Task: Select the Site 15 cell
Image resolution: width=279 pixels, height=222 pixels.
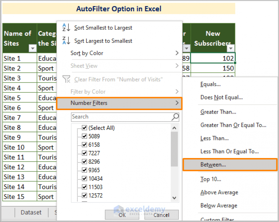Action: click(x=20, y=197)
